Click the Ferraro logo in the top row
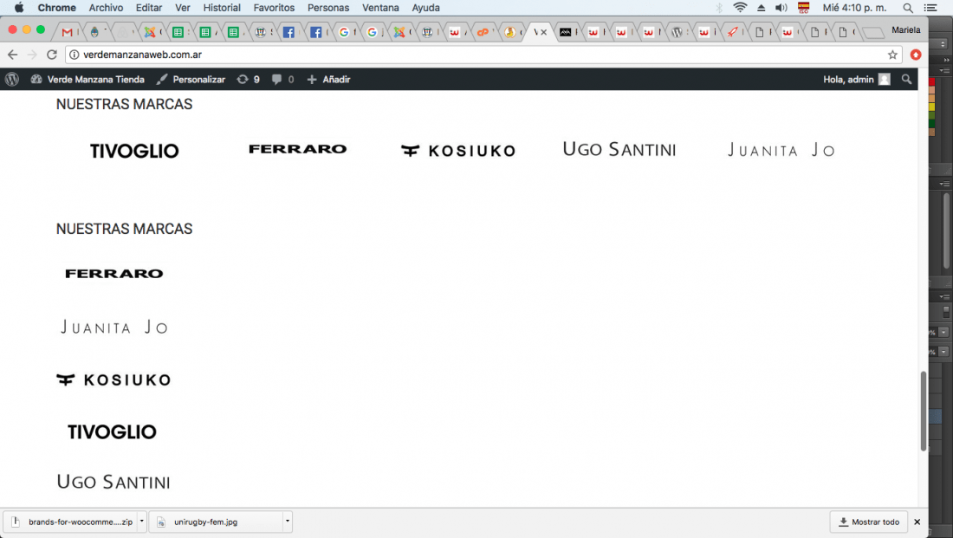 pyautogui.click(x=298, y=149)
